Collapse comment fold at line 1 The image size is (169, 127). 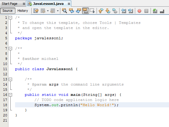pos(10,18)
